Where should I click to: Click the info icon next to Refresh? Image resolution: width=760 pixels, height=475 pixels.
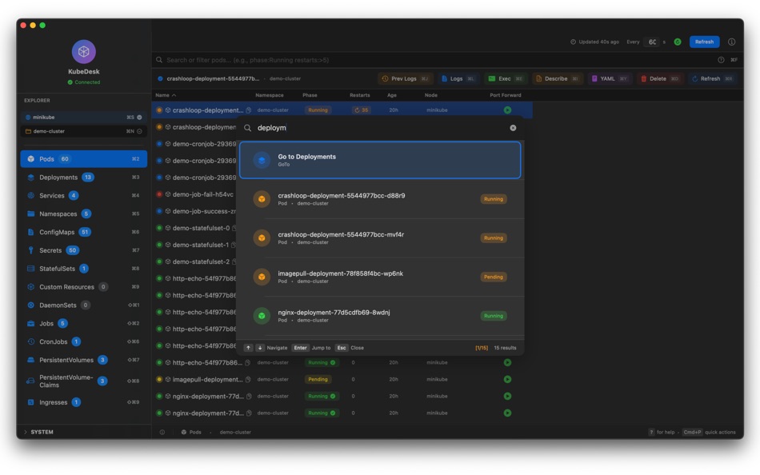[731, 42]
